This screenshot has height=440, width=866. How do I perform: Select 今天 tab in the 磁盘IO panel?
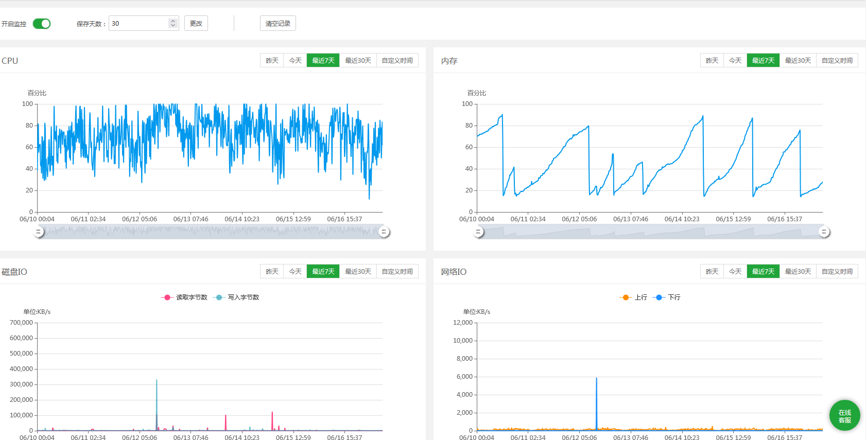tap(295, 271)
